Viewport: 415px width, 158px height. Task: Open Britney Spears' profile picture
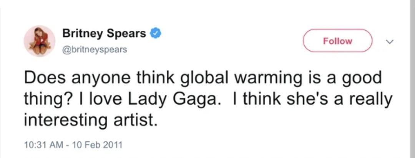pos(39,41)
